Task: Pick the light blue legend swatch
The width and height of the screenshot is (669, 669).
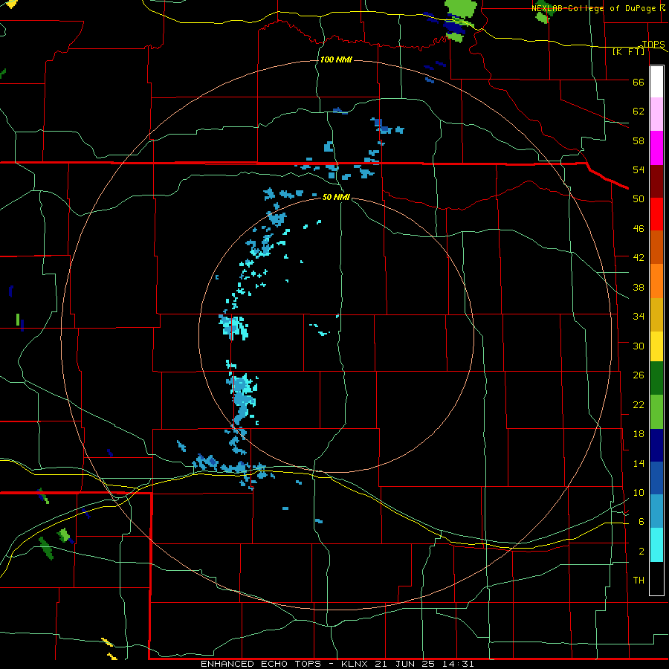Action: pos(656,511)
